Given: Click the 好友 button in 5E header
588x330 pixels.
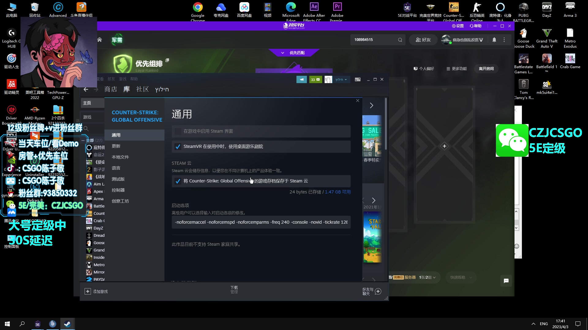Looking at the screenshot, I should click(x=423, y=40).
